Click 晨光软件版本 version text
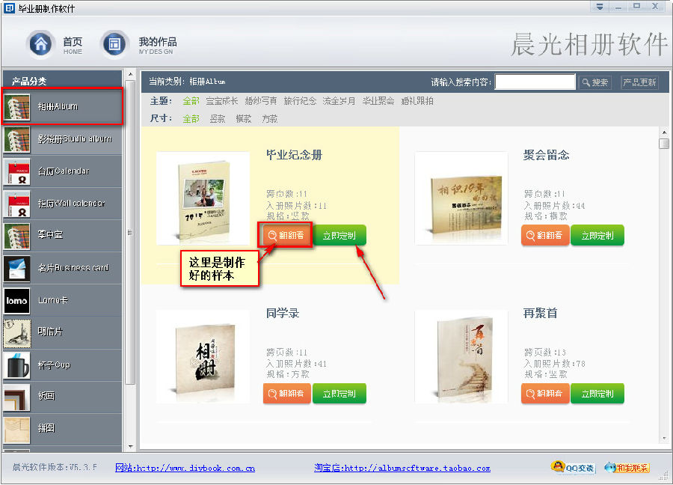This screenshot has width=673, height=485. [55, 467]
